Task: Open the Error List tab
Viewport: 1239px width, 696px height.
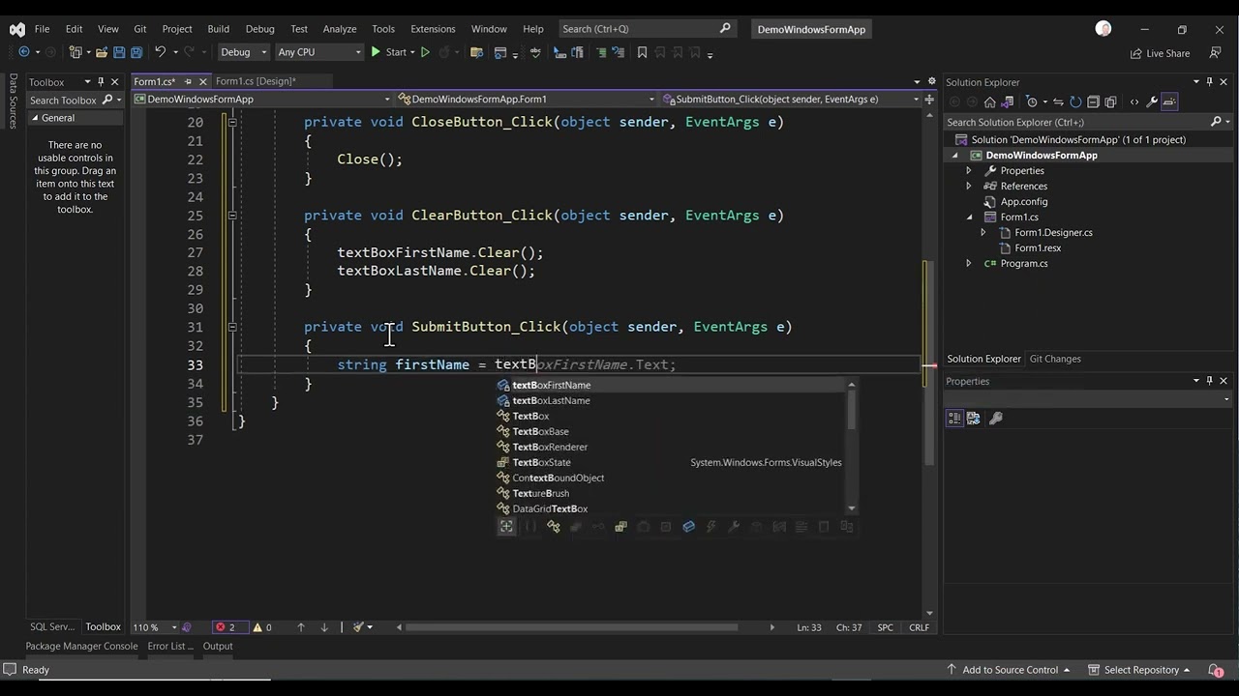Action: [169, 646]
